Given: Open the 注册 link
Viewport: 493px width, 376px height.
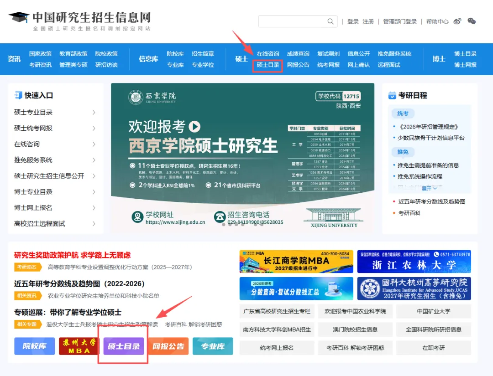Looking at the screenshot, I should coord(368,21).
